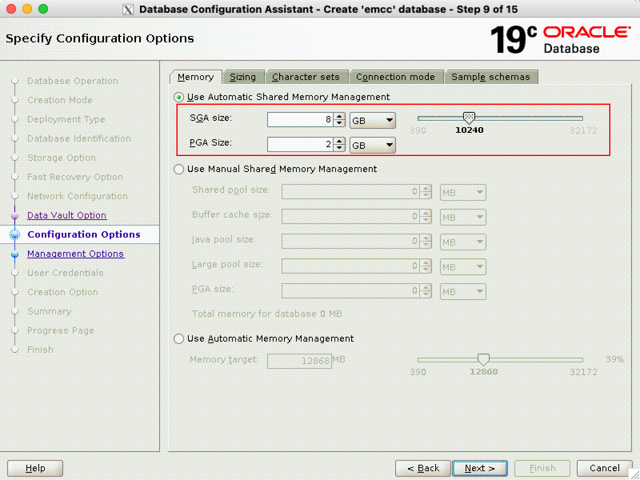Image resolution: width=640 pixels, height=480 pixels.
Task: Open Shared pool size unit dropdown
Action: (x=463, y=192)
